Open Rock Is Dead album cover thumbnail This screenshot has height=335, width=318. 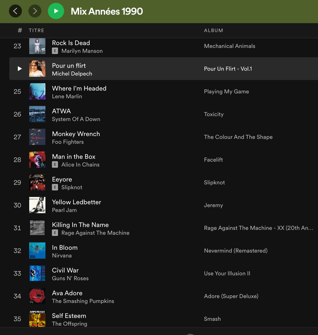point(37,46)
